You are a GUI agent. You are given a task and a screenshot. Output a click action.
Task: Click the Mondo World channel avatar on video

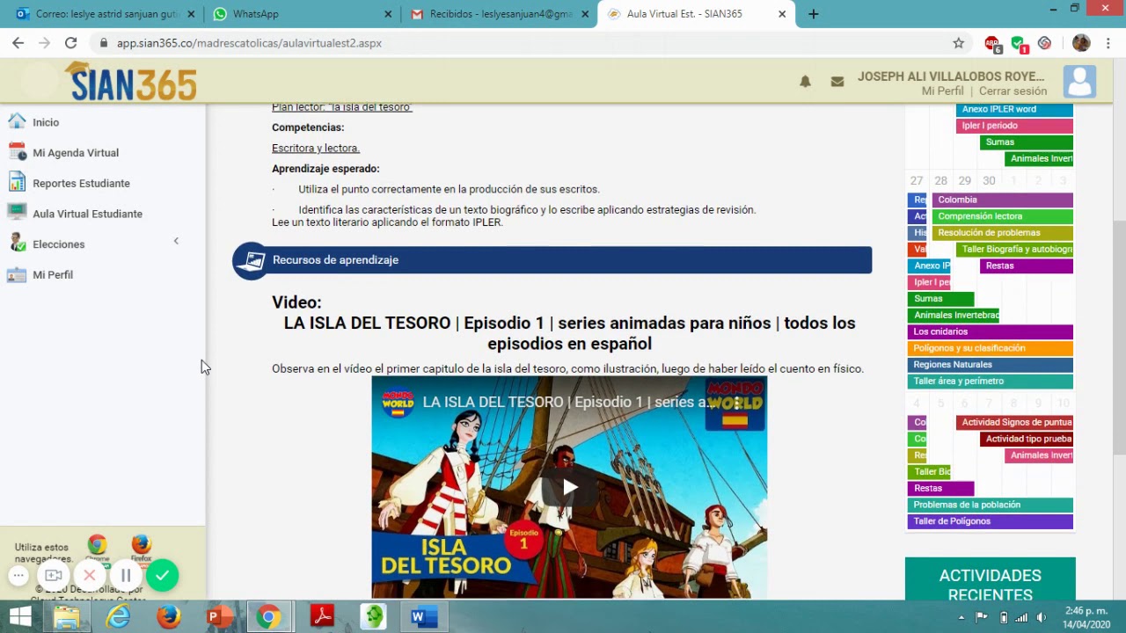[x=398, y=402]
